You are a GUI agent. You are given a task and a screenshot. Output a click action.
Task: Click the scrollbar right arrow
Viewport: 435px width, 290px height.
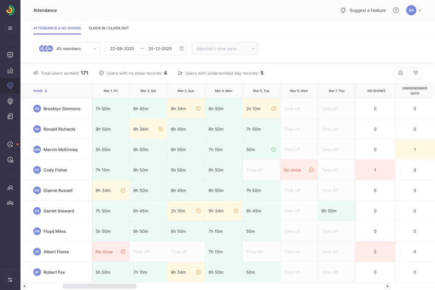pyautogui.click(x=387, y=286)
